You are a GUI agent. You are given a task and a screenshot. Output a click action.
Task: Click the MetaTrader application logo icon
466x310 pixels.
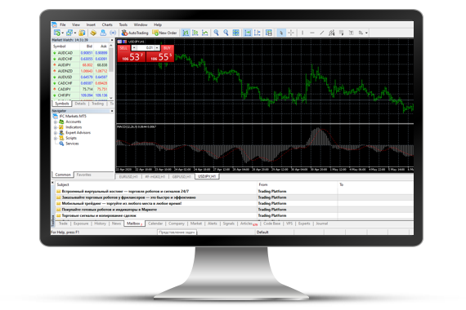(54, 24)
